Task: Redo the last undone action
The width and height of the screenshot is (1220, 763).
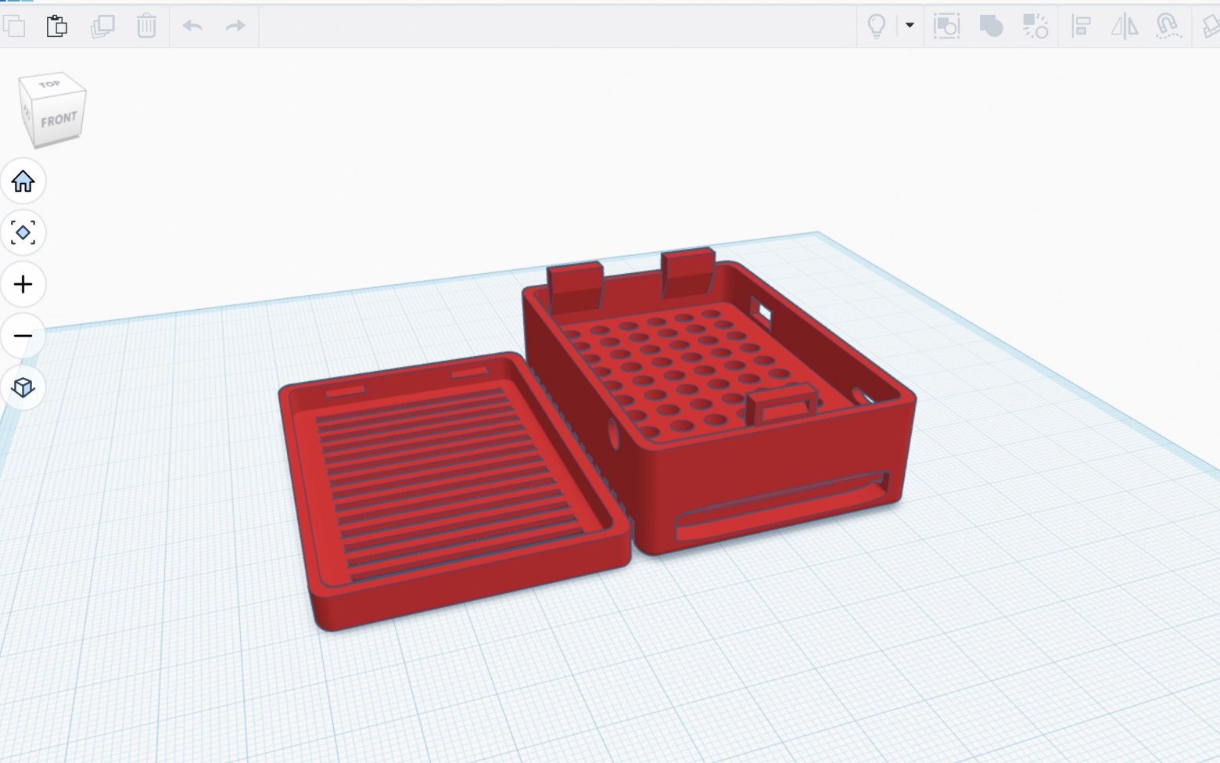Action: 235,26
